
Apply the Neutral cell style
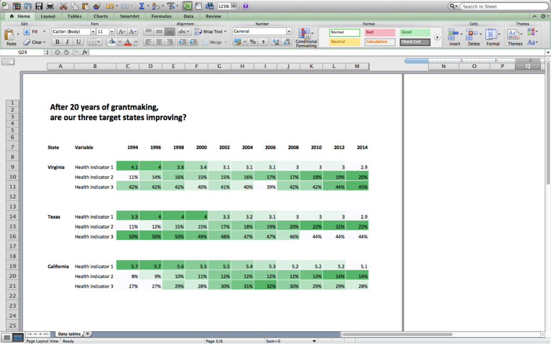345,42
